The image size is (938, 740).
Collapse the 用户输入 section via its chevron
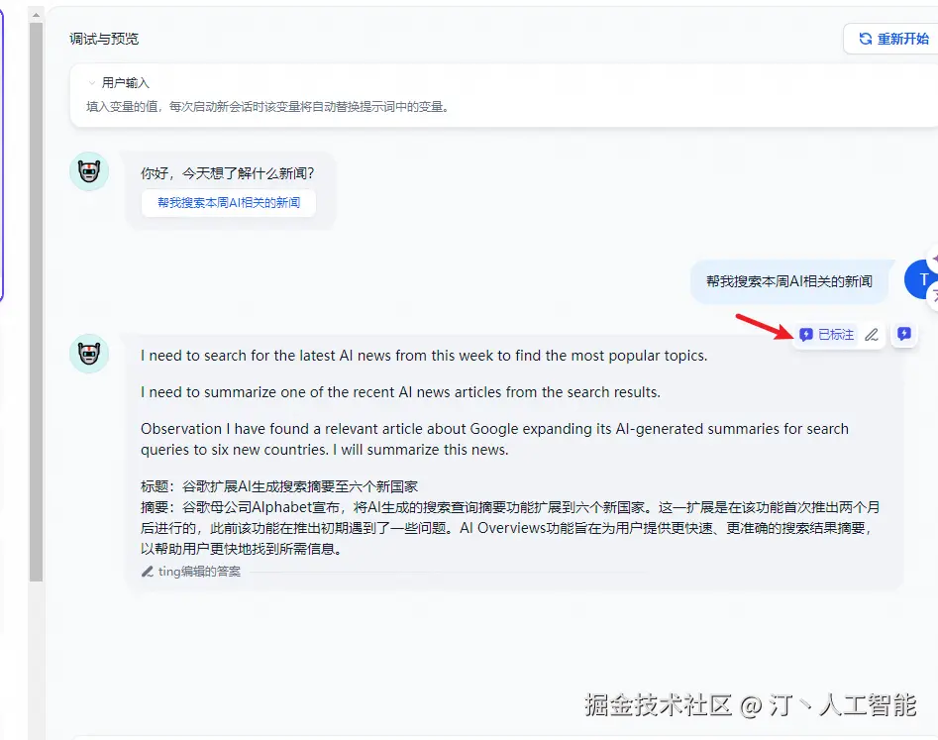coord(91,82)
